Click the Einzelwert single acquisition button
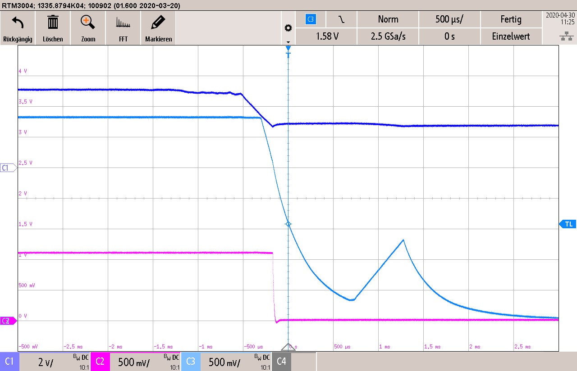The image size is (577, 371). (x=511, y=36)
